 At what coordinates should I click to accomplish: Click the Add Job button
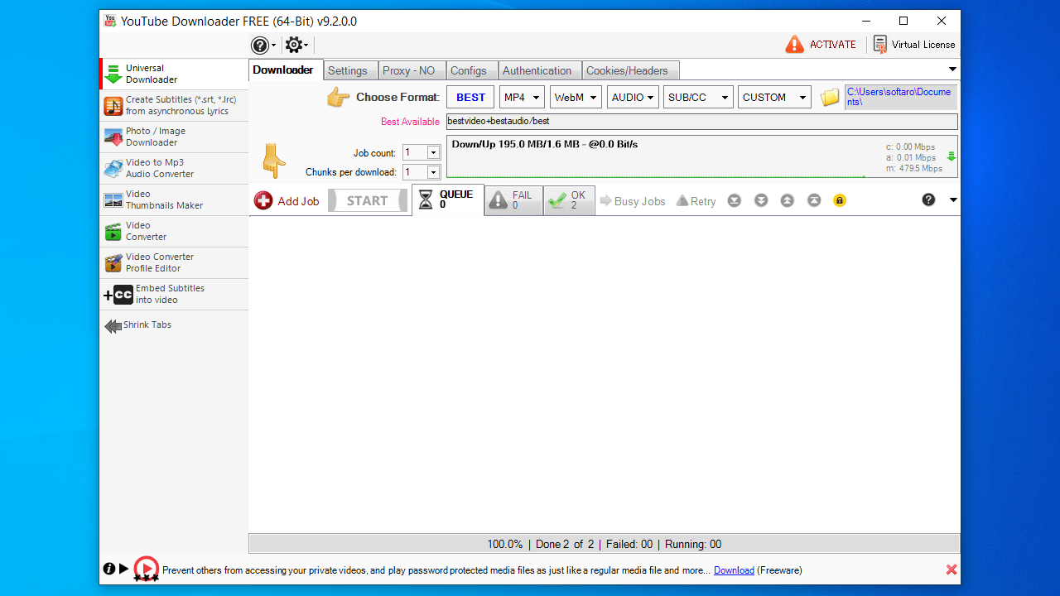point(287,201)
